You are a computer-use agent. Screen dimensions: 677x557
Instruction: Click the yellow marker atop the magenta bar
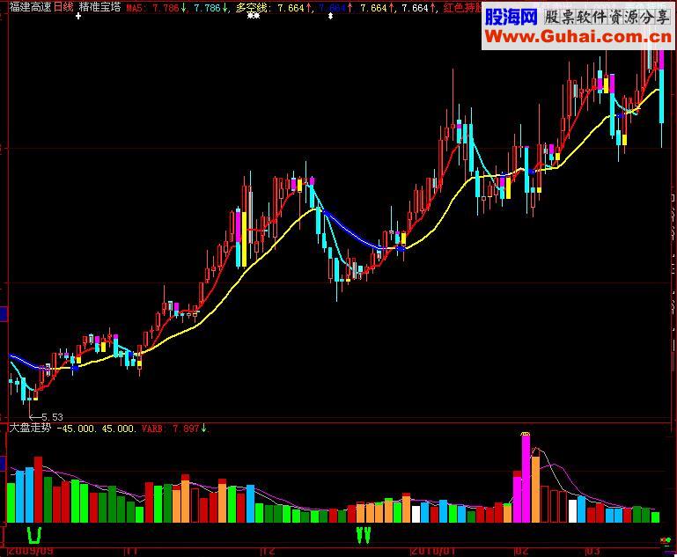click(526, 434)
